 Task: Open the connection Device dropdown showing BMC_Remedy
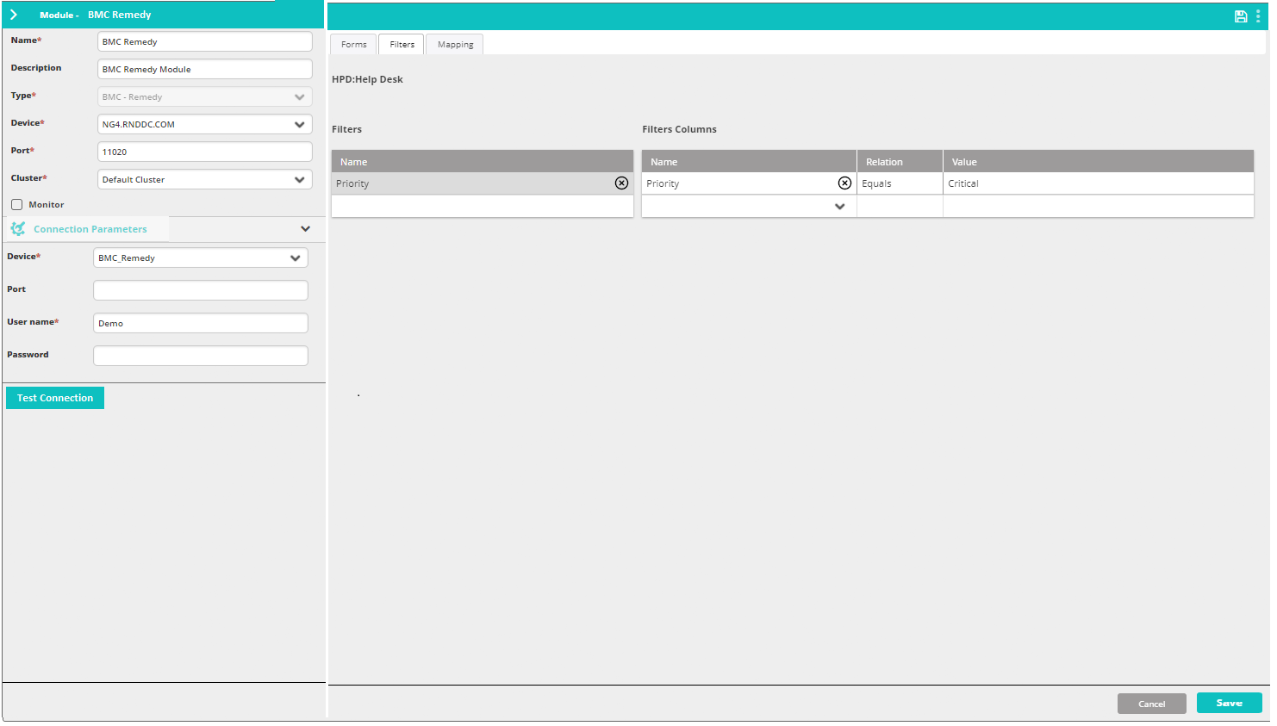(201, 258)
